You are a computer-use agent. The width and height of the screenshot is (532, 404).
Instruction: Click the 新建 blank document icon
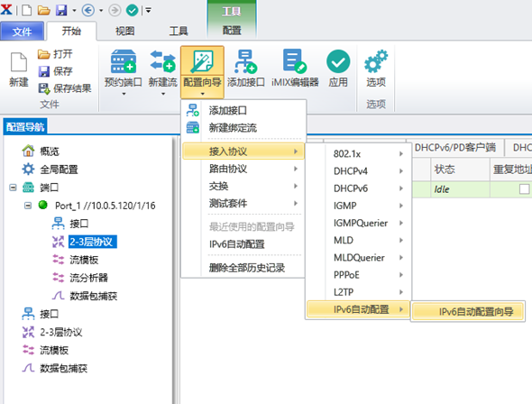[19, 62]
